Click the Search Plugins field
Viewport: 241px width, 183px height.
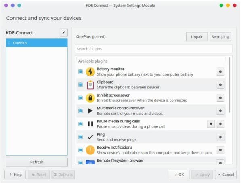tap(154, 49)
